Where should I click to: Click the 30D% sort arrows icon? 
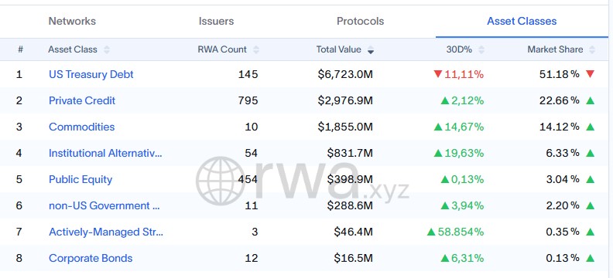[481, 50]
